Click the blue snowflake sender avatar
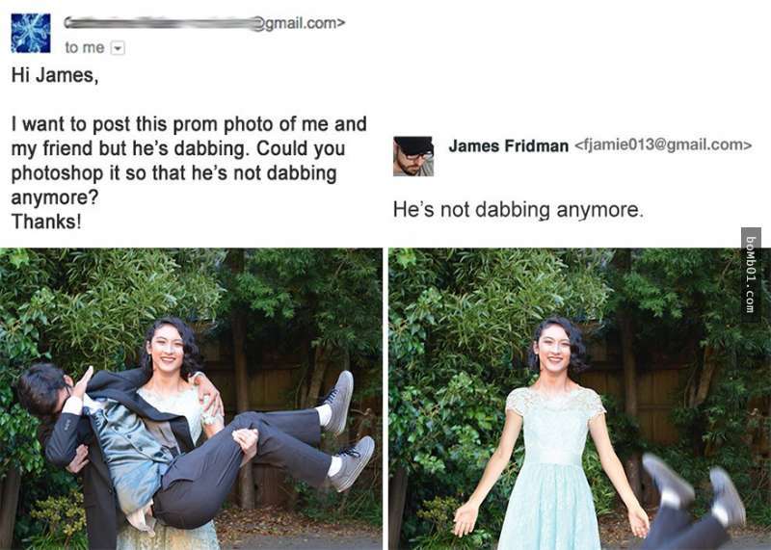Screen dimensions: 771x550 point(31,33)
